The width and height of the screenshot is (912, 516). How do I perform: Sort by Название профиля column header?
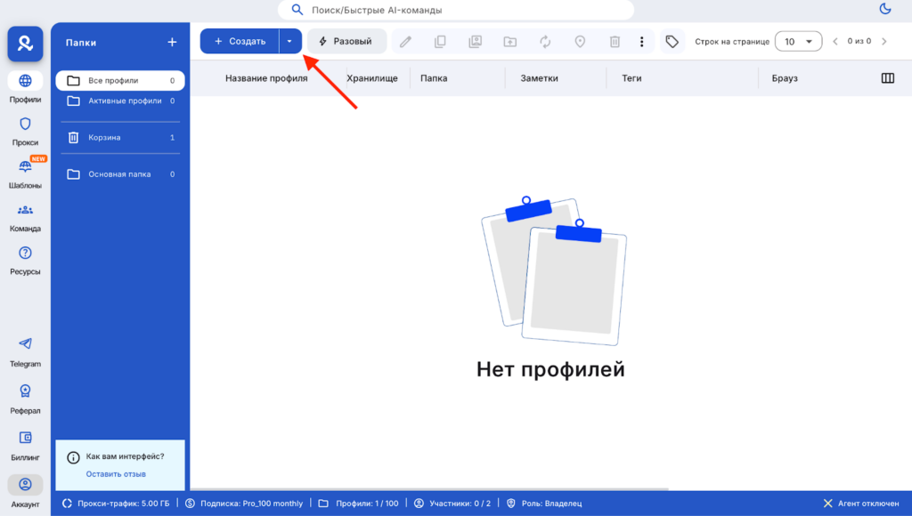pos(266,78)
